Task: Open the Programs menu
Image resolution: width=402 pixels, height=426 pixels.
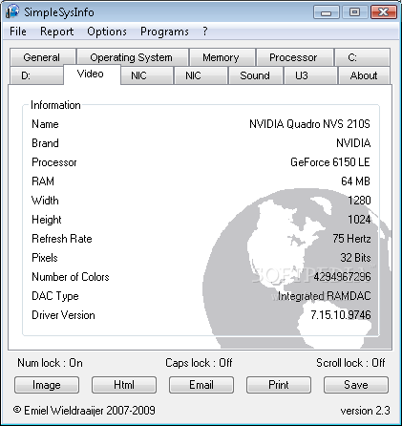Action: pos(164,32)
